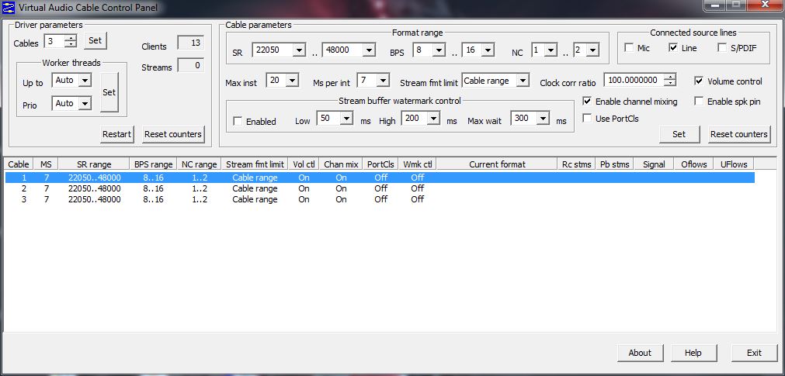
Task: Click the Oflows column header
Action: click(694, 164)
